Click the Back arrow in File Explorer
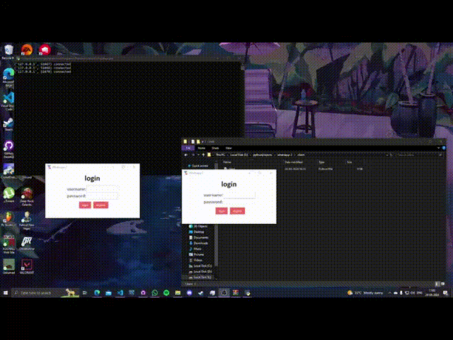The height and width of the screenshot is (340, 453). coord(186,155)
